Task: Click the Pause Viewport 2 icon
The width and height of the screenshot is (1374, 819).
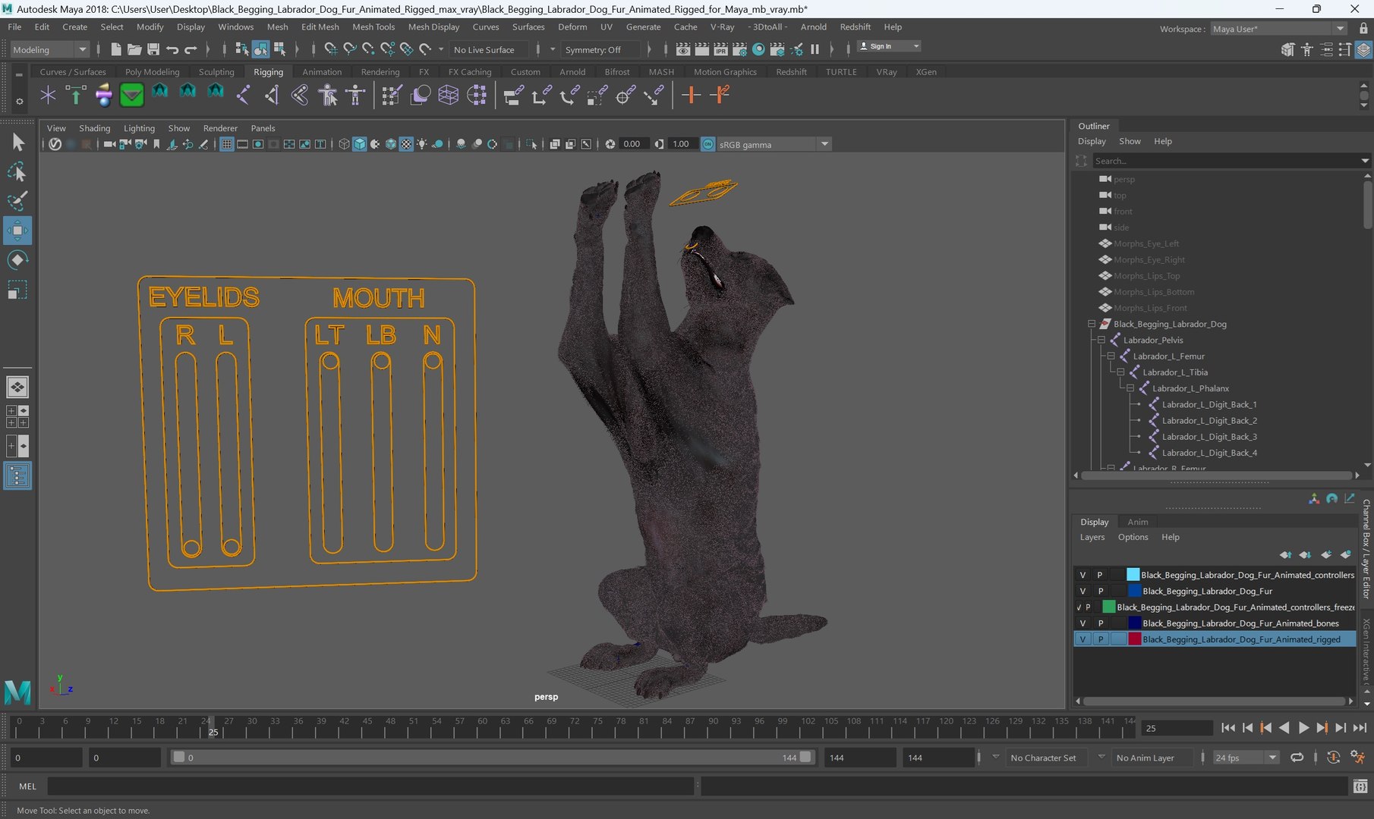Action: pos(815,49)
